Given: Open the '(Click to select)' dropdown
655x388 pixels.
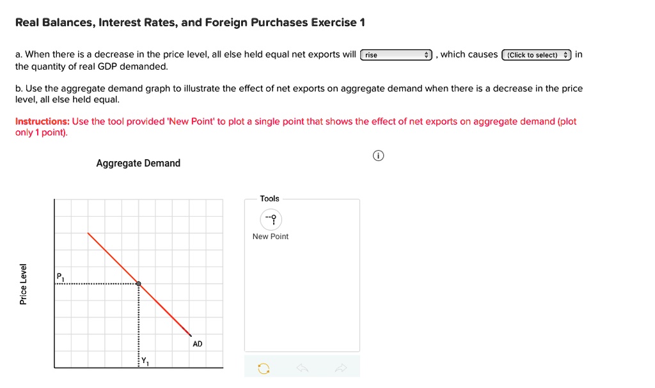Looking at the screenshot, I should pyautogui.click(x=536, y=54).
